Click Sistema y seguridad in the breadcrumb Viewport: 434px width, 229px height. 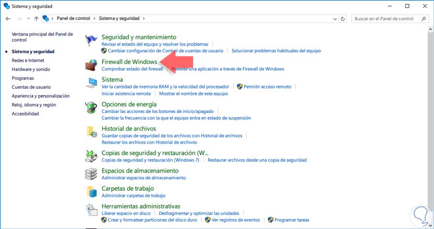(119, 18)
